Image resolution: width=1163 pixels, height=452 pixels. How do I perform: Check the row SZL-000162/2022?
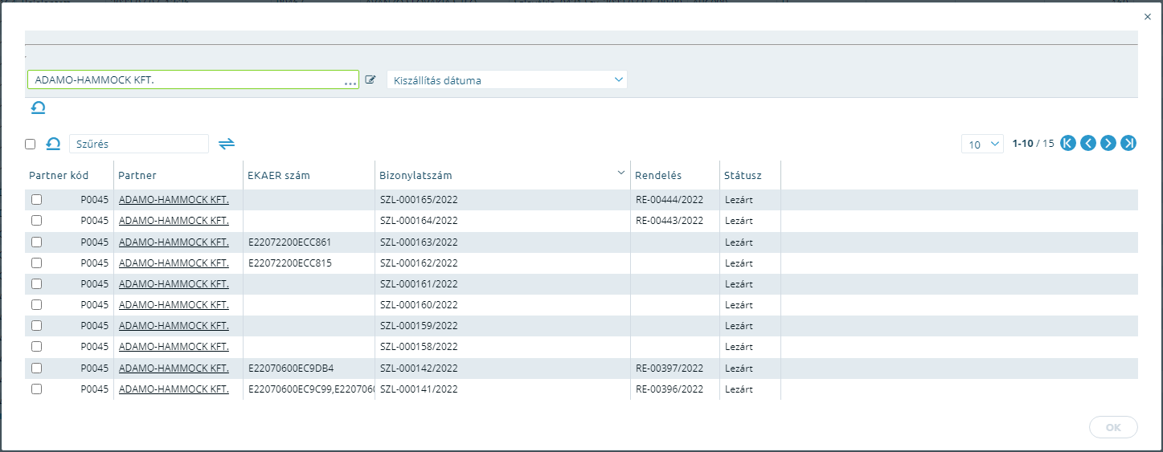[x=36, y=263]
